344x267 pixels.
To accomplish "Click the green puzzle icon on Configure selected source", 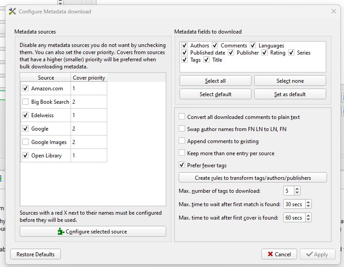I will (61, 232).
